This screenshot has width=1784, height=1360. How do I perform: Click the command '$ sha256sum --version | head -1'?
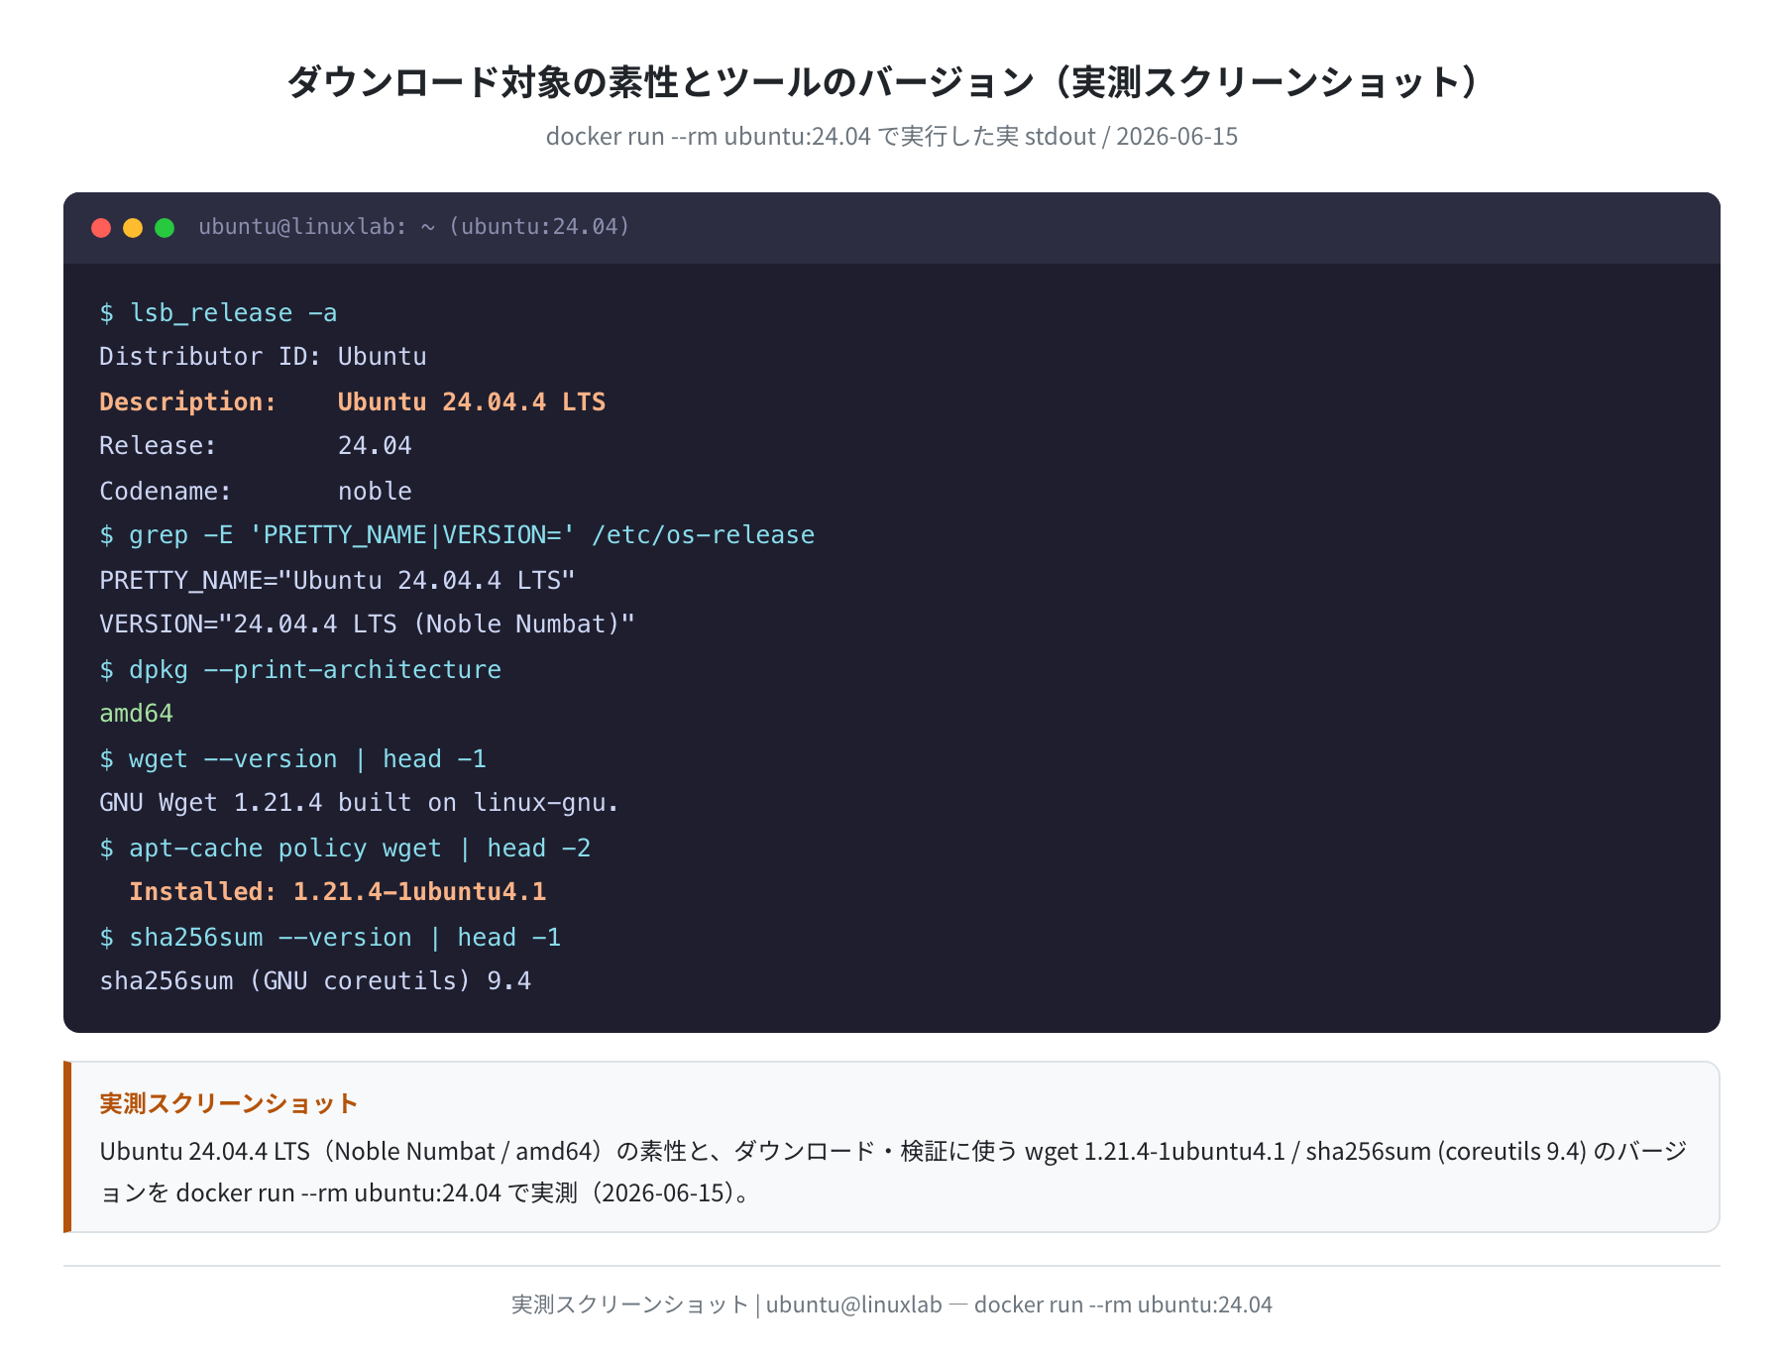point(330,937)
